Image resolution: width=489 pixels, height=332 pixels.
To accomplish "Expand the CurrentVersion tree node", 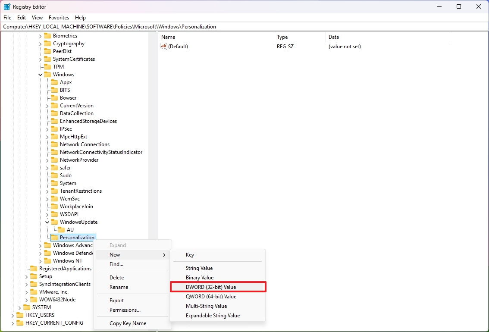I will (47, 105).
